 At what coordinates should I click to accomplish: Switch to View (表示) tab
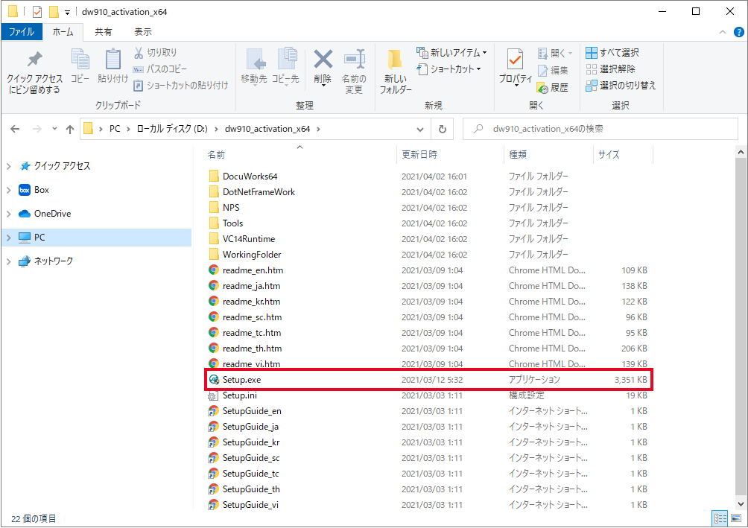click(x=142, y=32)
